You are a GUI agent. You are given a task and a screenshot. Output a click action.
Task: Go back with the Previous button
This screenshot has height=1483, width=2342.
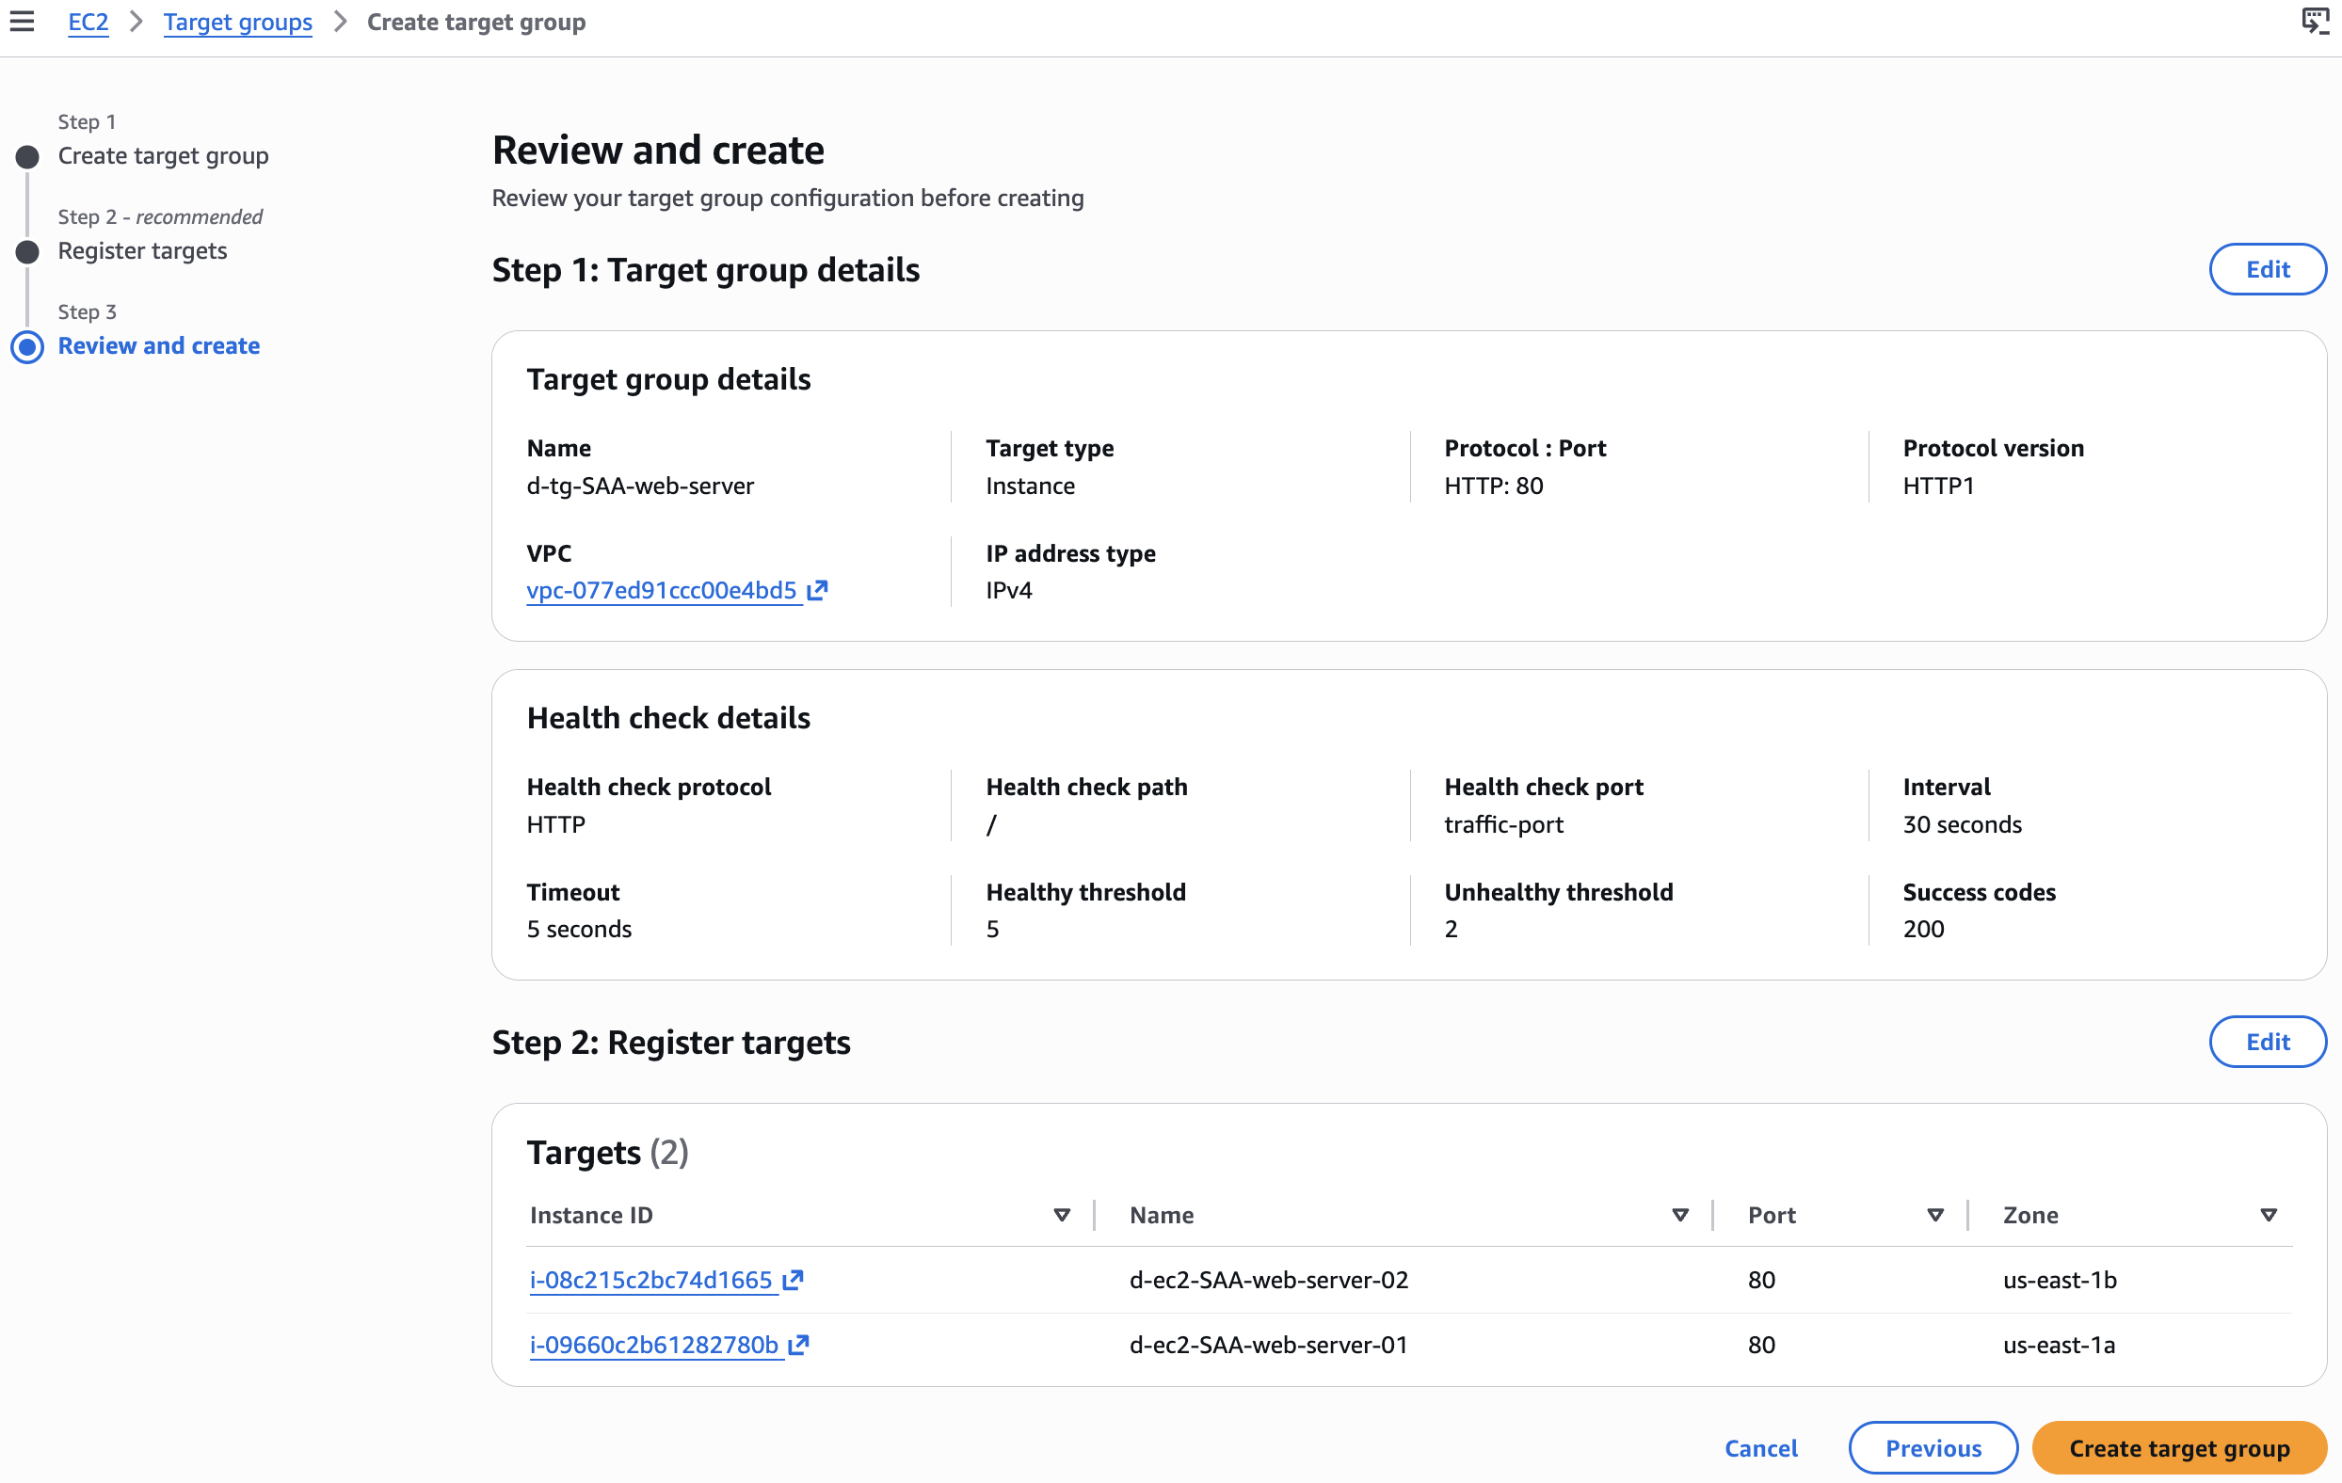(1933, 1448)
